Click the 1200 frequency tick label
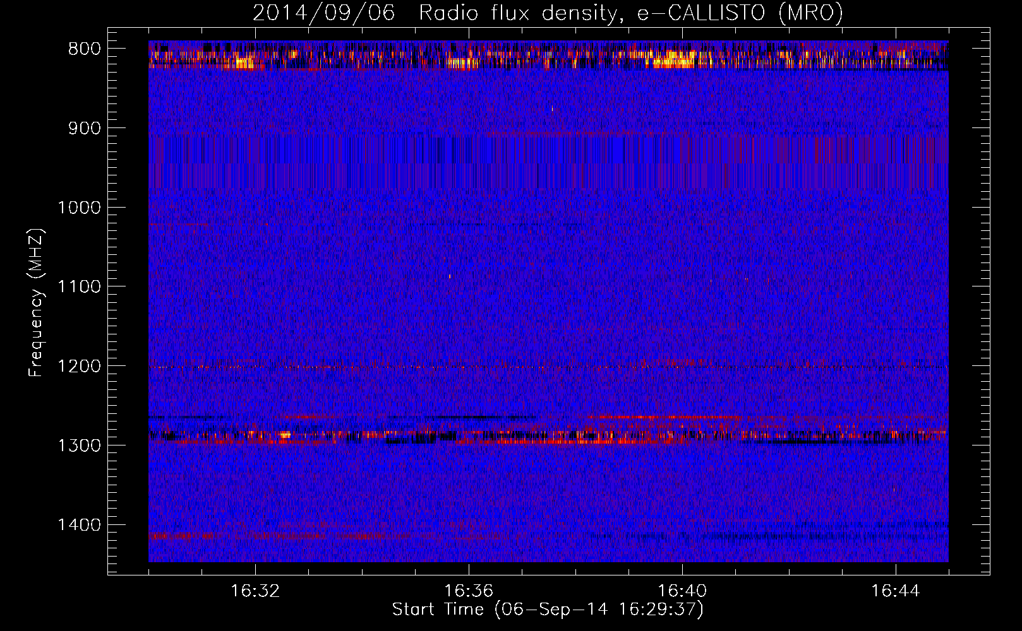Viewport: 1022px width, 631px height. 79,367
